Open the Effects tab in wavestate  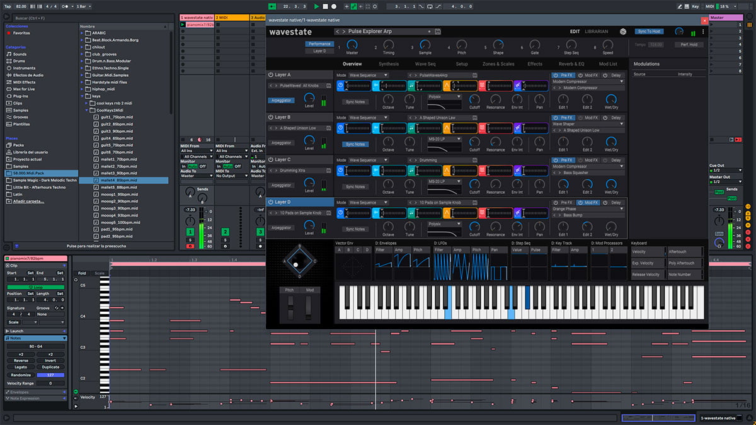click(x=535, y=64)
